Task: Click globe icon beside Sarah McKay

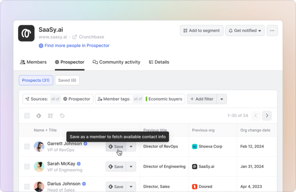Action: point(79,164)
